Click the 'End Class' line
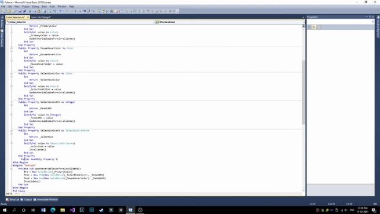This screenshot has width=380, height=214. pos(19,191)
